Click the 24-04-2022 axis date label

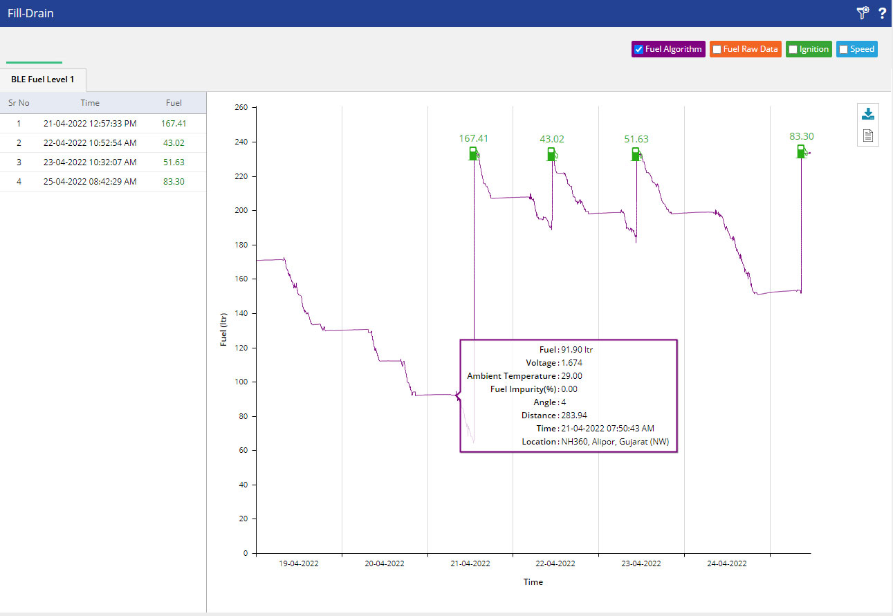(x=727, y=563)
